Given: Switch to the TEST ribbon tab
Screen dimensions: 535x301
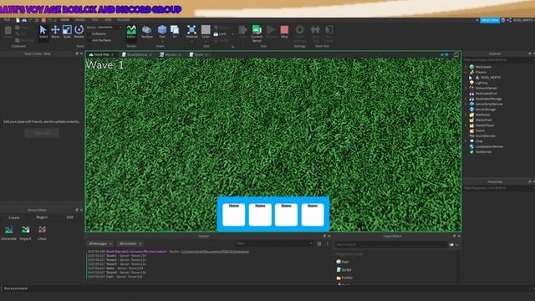Looking at the screenshot, I should click(95, 20).
